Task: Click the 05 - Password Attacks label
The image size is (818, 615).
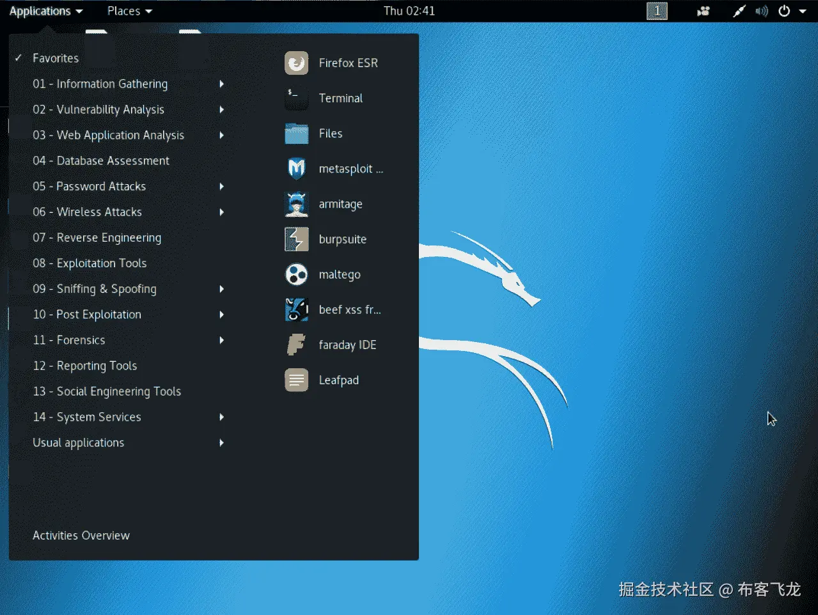Action: tap(90, 186)
